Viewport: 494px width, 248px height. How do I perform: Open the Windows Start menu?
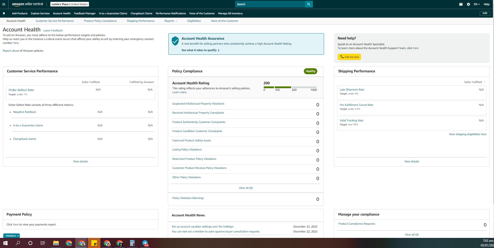(x=5, y=243)
